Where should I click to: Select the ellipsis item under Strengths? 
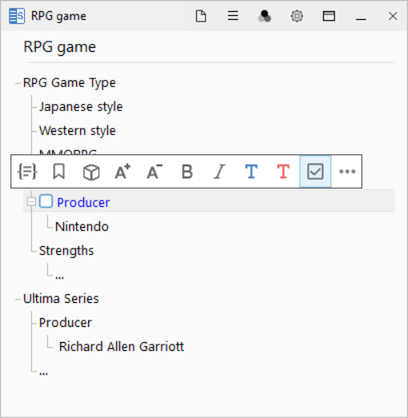tap(59, 277)
